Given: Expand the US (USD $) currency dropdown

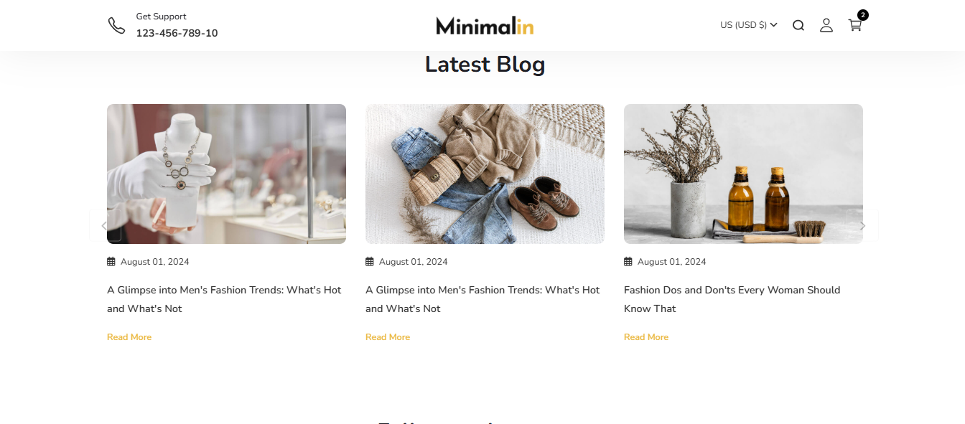Looking at the screenshot, I should [x=749, y=25].
